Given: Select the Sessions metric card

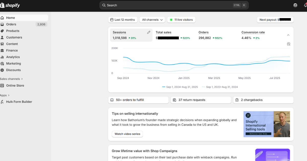Looking at the screenshot, I should (131, 35).
